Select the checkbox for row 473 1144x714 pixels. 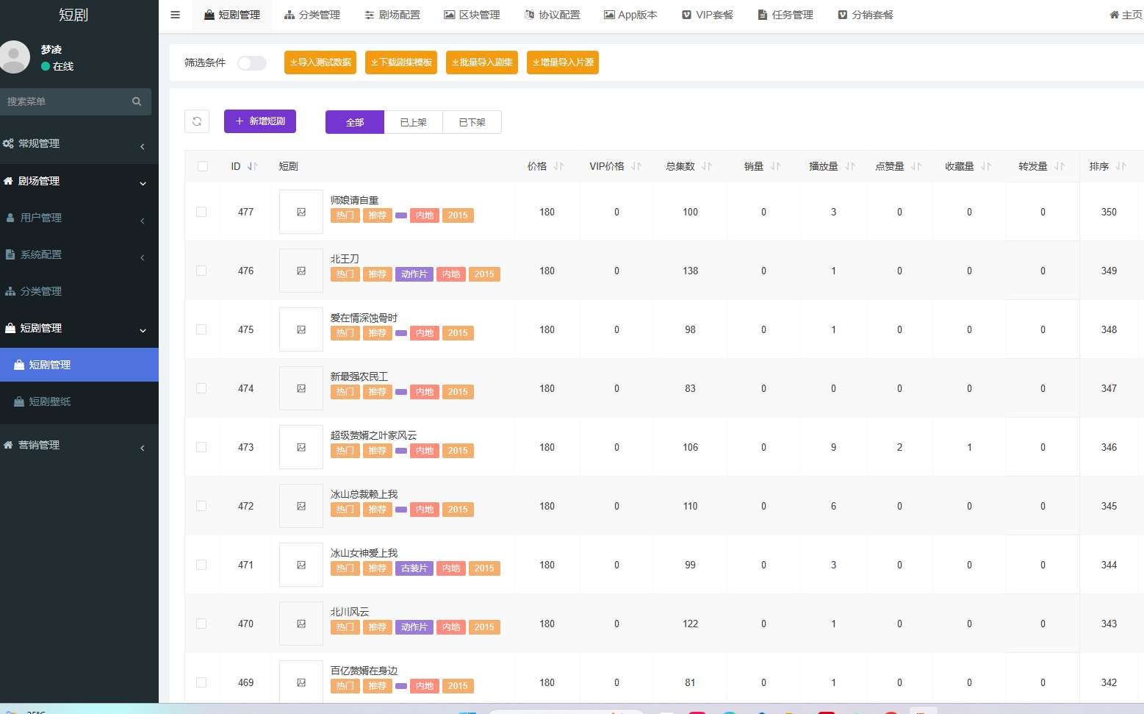(201, 447)
